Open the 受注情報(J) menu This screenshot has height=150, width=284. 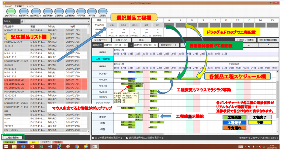(19, 6)
